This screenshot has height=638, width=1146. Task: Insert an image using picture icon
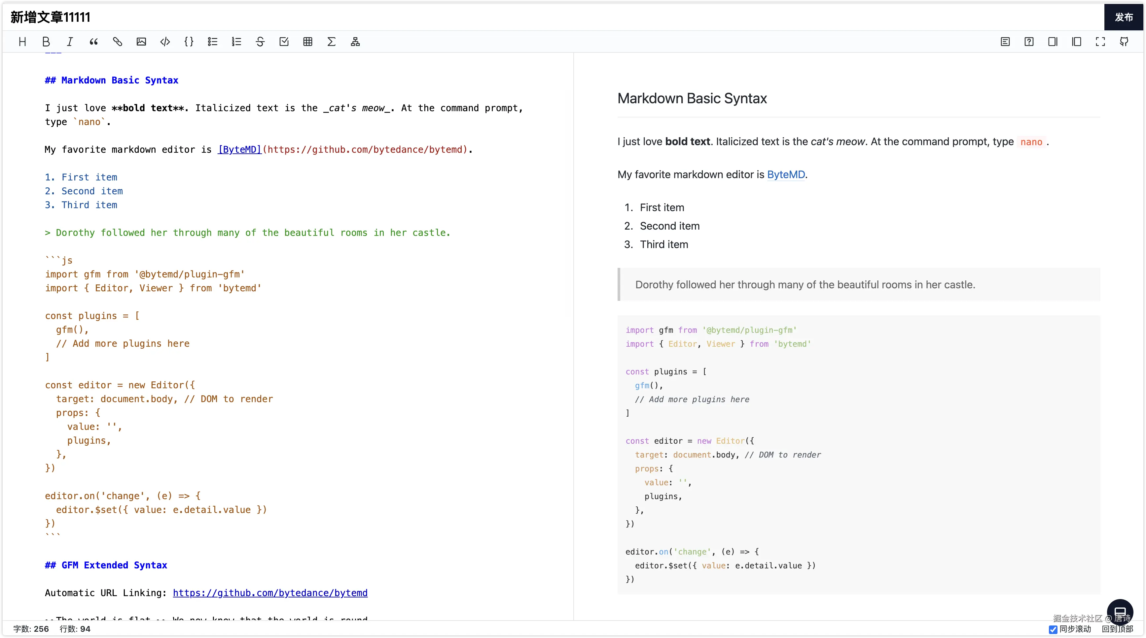141,42
